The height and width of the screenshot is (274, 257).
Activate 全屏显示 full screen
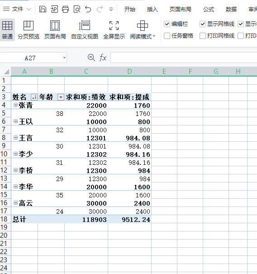[x=114, y=30]
